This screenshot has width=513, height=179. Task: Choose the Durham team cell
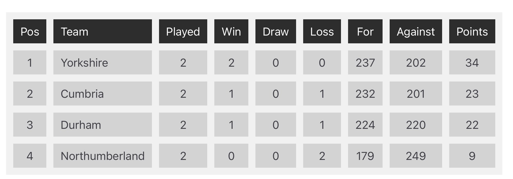(103, 125)
